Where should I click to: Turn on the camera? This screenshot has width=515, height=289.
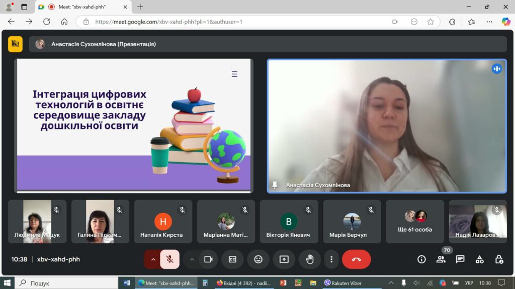tap(208, 259)
